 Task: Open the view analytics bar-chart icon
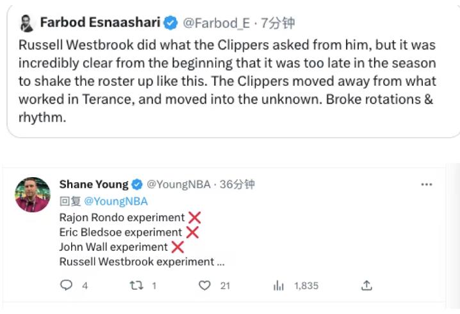coord(278,285)
